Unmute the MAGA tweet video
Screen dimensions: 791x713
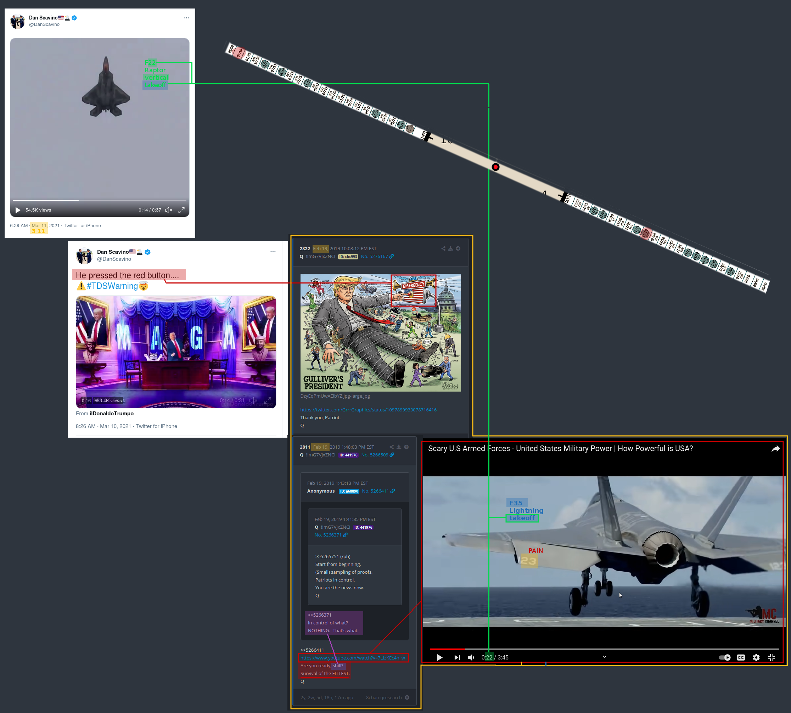(x=253, y=400)
